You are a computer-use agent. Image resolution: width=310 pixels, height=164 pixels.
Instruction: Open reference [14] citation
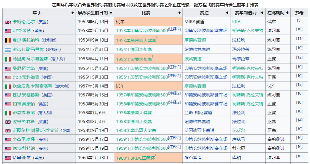point(299,120)
